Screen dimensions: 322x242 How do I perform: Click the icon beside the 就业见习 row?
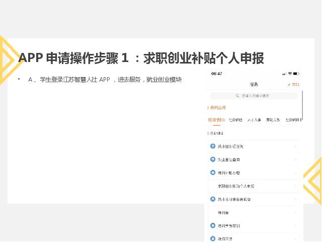pyautogui.click(x=213, y=199)
